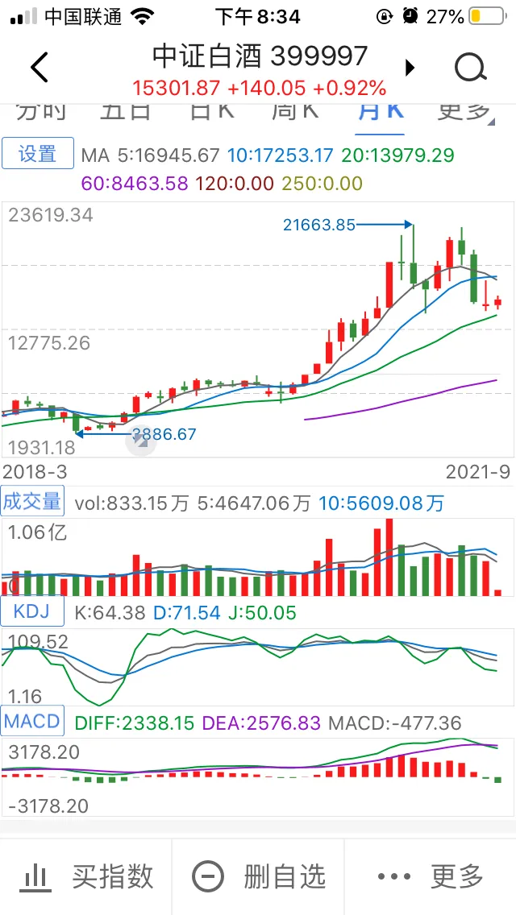The image size is (516, 915).
Task: Open the 设置 MA settings button
Action: (x=38, y=154)
